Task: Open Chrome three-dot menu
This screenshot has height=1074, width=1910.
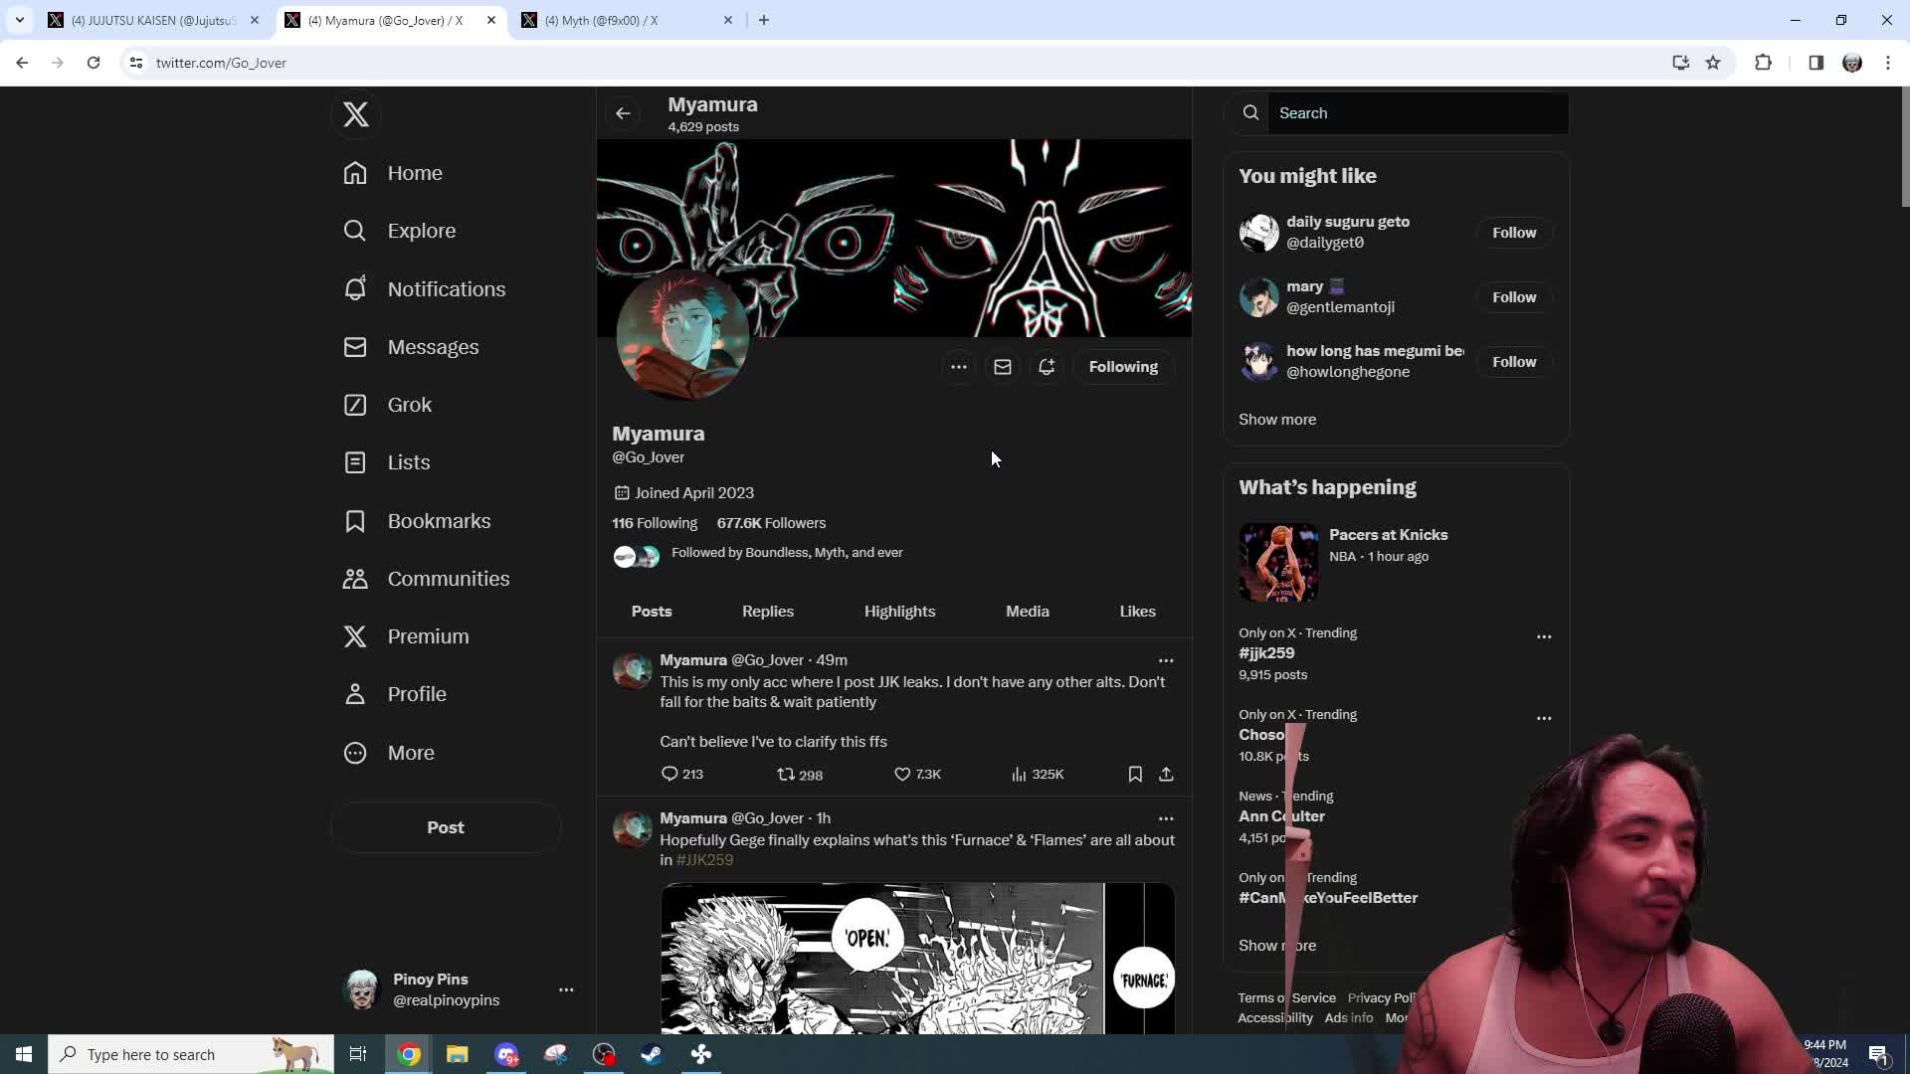Action: pyautogui.click(x=1888, y=63)
